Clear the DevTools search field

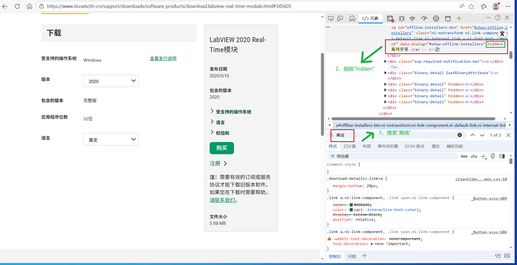point(460,135)
